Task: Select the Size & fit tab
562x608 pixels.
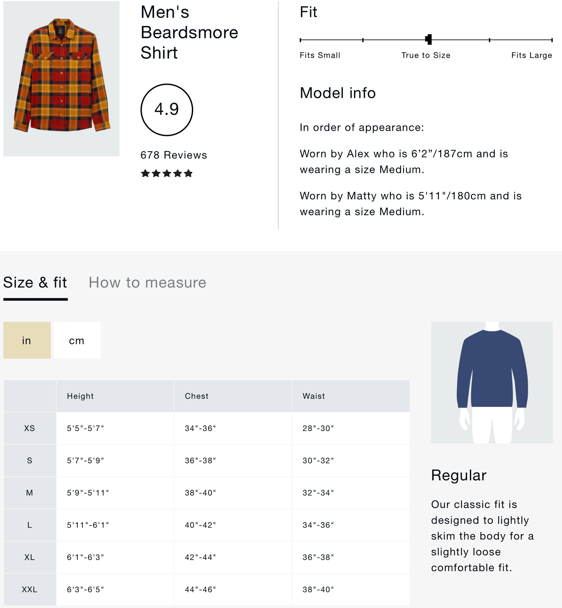Action: (x=35, y=282)
